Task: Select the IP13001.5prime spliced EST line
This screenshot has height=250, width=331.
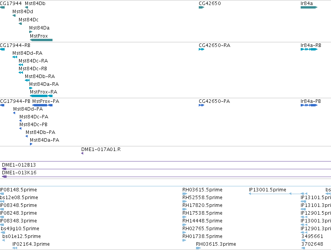Action: click(x=278, y=194)
